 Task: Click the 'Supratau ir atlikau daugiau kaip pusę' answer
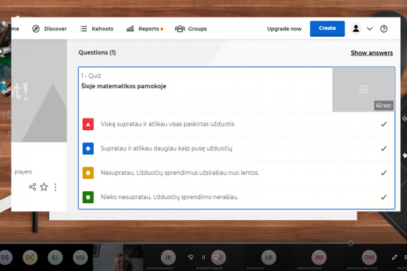[x=166, y=148]
